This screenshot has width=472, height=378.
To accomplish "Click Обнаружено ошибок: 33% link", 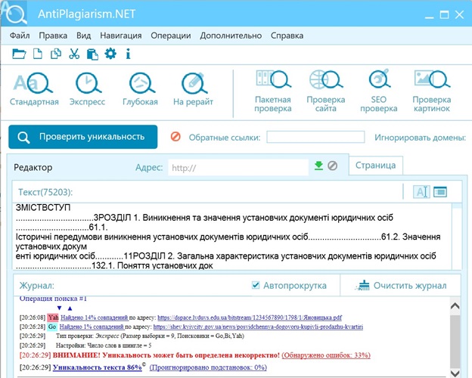I will click(x=326, y=355).
